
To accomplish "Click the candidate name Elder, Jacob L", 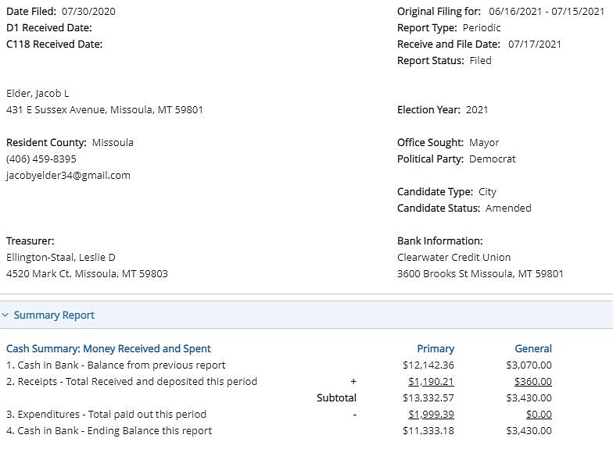I will pyautogui.click(x=38, y=94).
